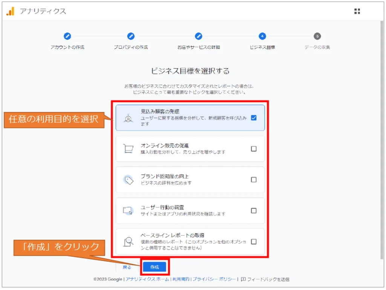Click the step 4 ビジネス目標 circle
This screenshot has height=290, width=386.
[262, 36]
